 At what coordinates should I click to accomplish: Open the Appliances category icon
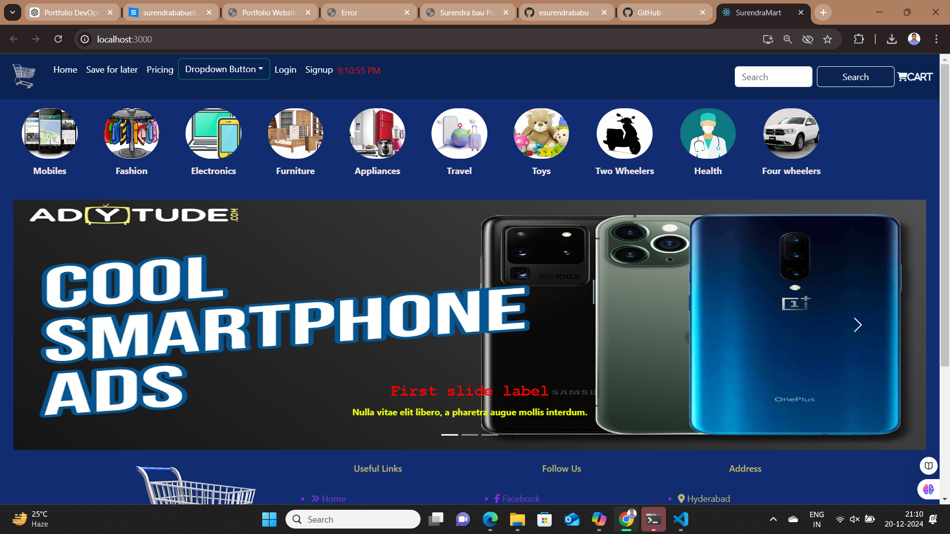point(377,133)
